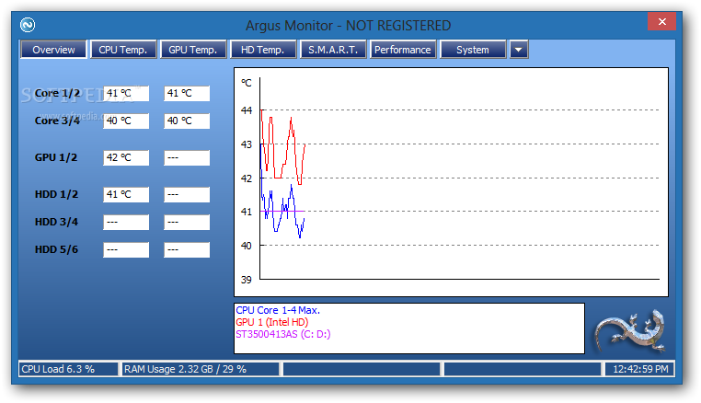Click the CPU Load 6.3 % status panel

click(68, 369)
